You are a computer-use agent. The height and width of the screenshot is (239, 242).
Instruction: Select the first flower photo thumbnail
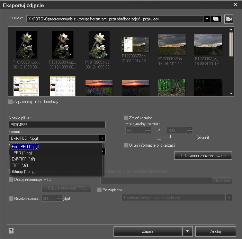[26, 45]
